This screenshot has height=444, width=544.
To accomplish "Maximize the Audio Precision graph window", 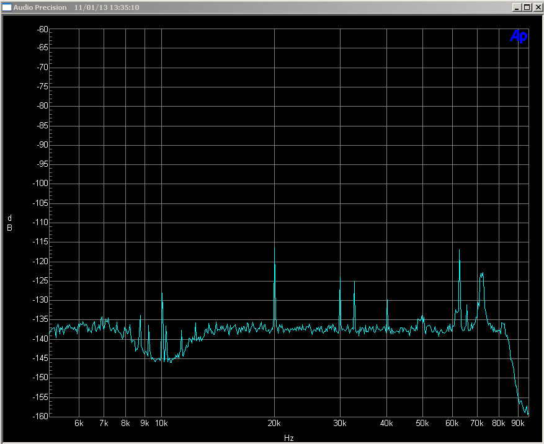I will tap(527, 7).
